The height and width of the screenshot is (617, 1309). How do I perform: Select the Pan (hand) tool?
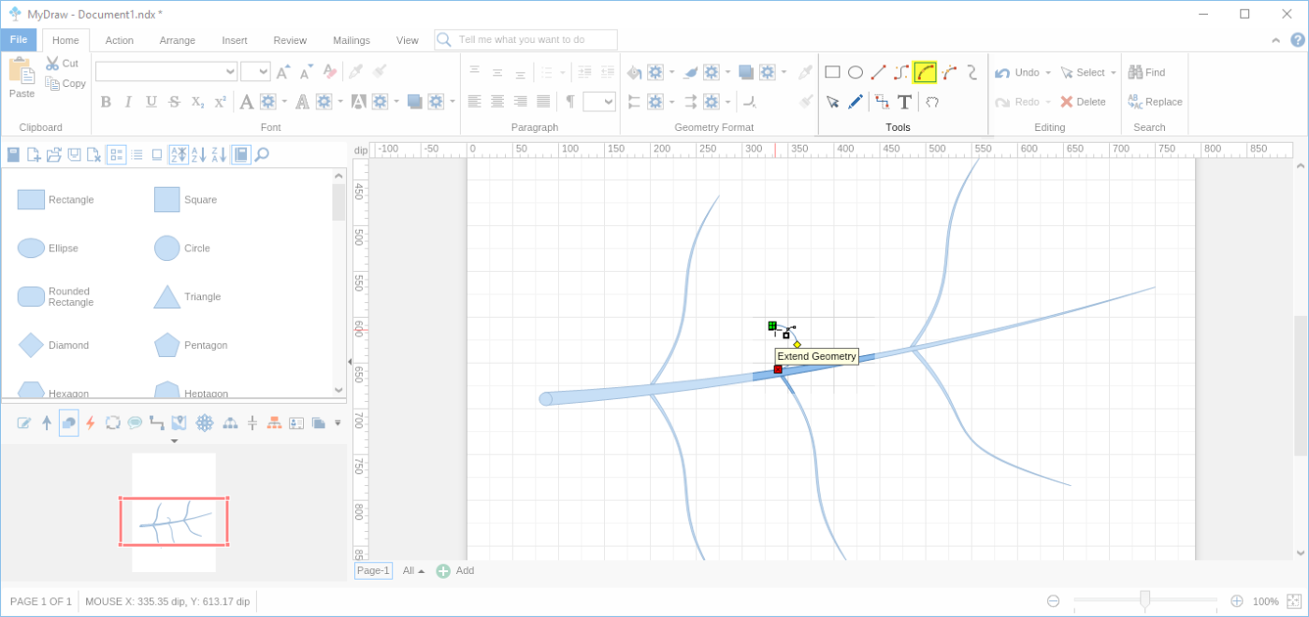coord(931,102)
